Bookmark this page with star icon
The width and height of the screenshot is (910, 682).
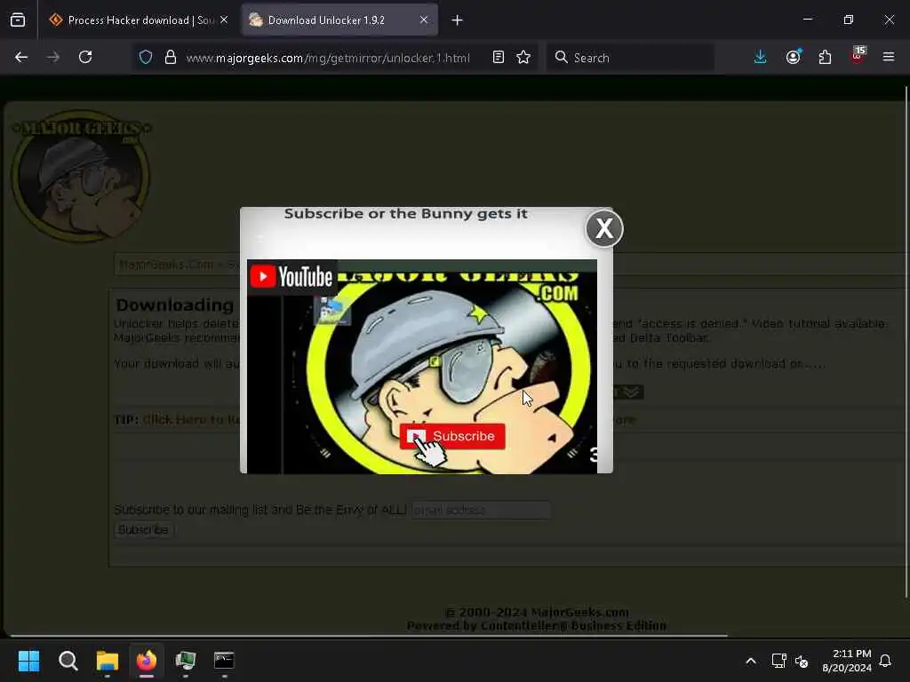[x=523, y=57]
